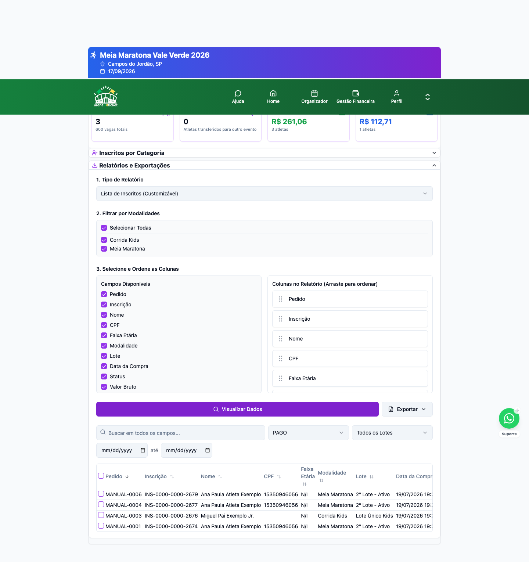The height and width of the screenshot is (562, 529).
Task: Click the end date mm/dd/yyyy field
Action: point(187,450)
